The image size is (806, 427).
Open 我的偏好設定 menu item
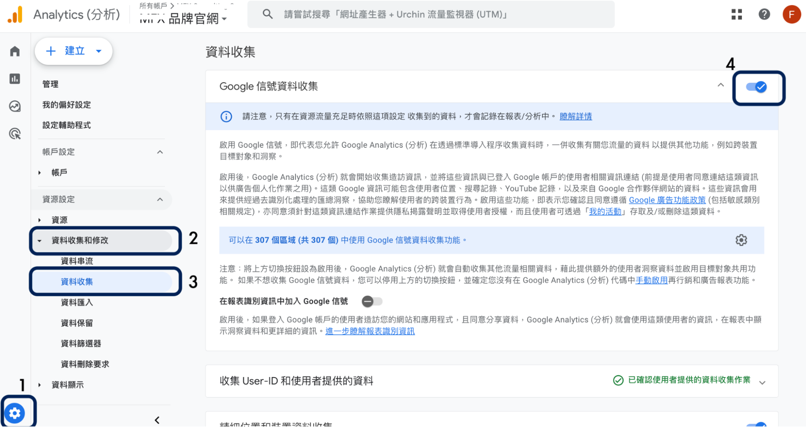pyautogui.click(x=67, y=105)
